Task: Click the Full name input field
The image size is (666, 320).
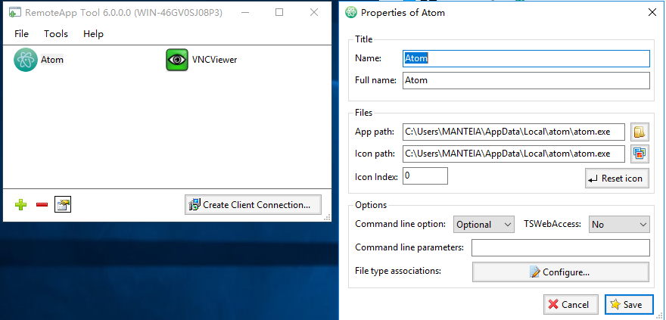Action: [526, 80]
